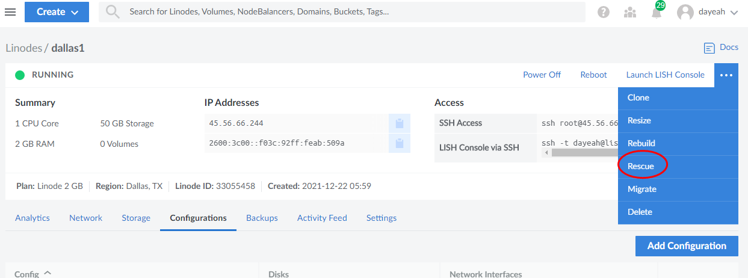Focus the search bar for Linodes

coord(342,12)
